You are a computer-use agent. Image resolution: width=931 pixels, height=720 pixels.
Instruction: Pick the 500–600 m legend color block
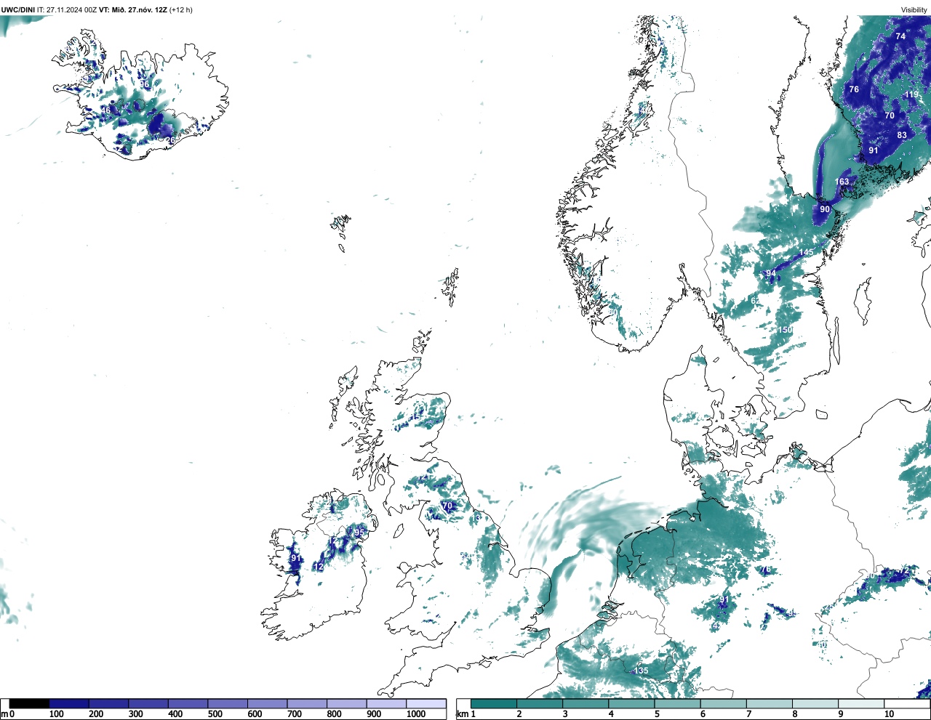(228, 704)
